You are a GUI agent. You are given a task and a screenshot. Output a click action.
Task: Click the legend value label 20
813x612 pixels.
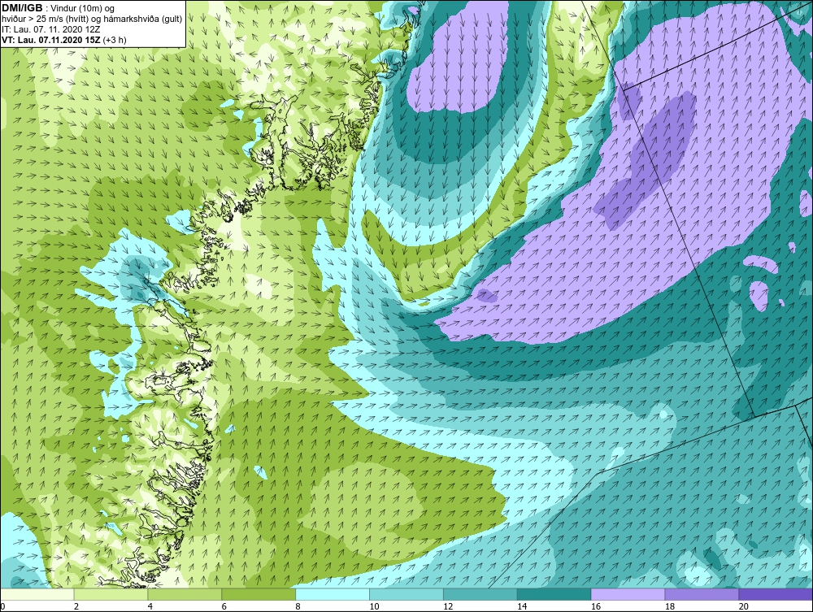coord(744,606)
